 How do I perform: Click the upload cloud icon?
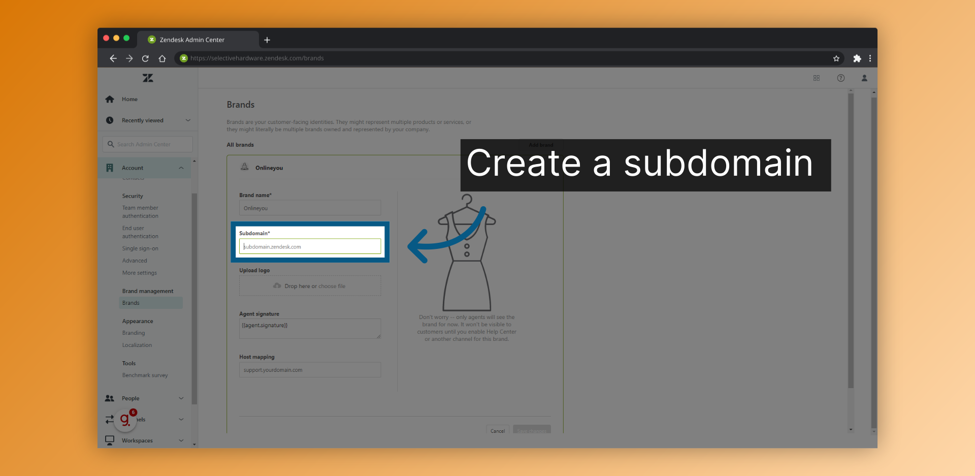[x=277, y=285]
